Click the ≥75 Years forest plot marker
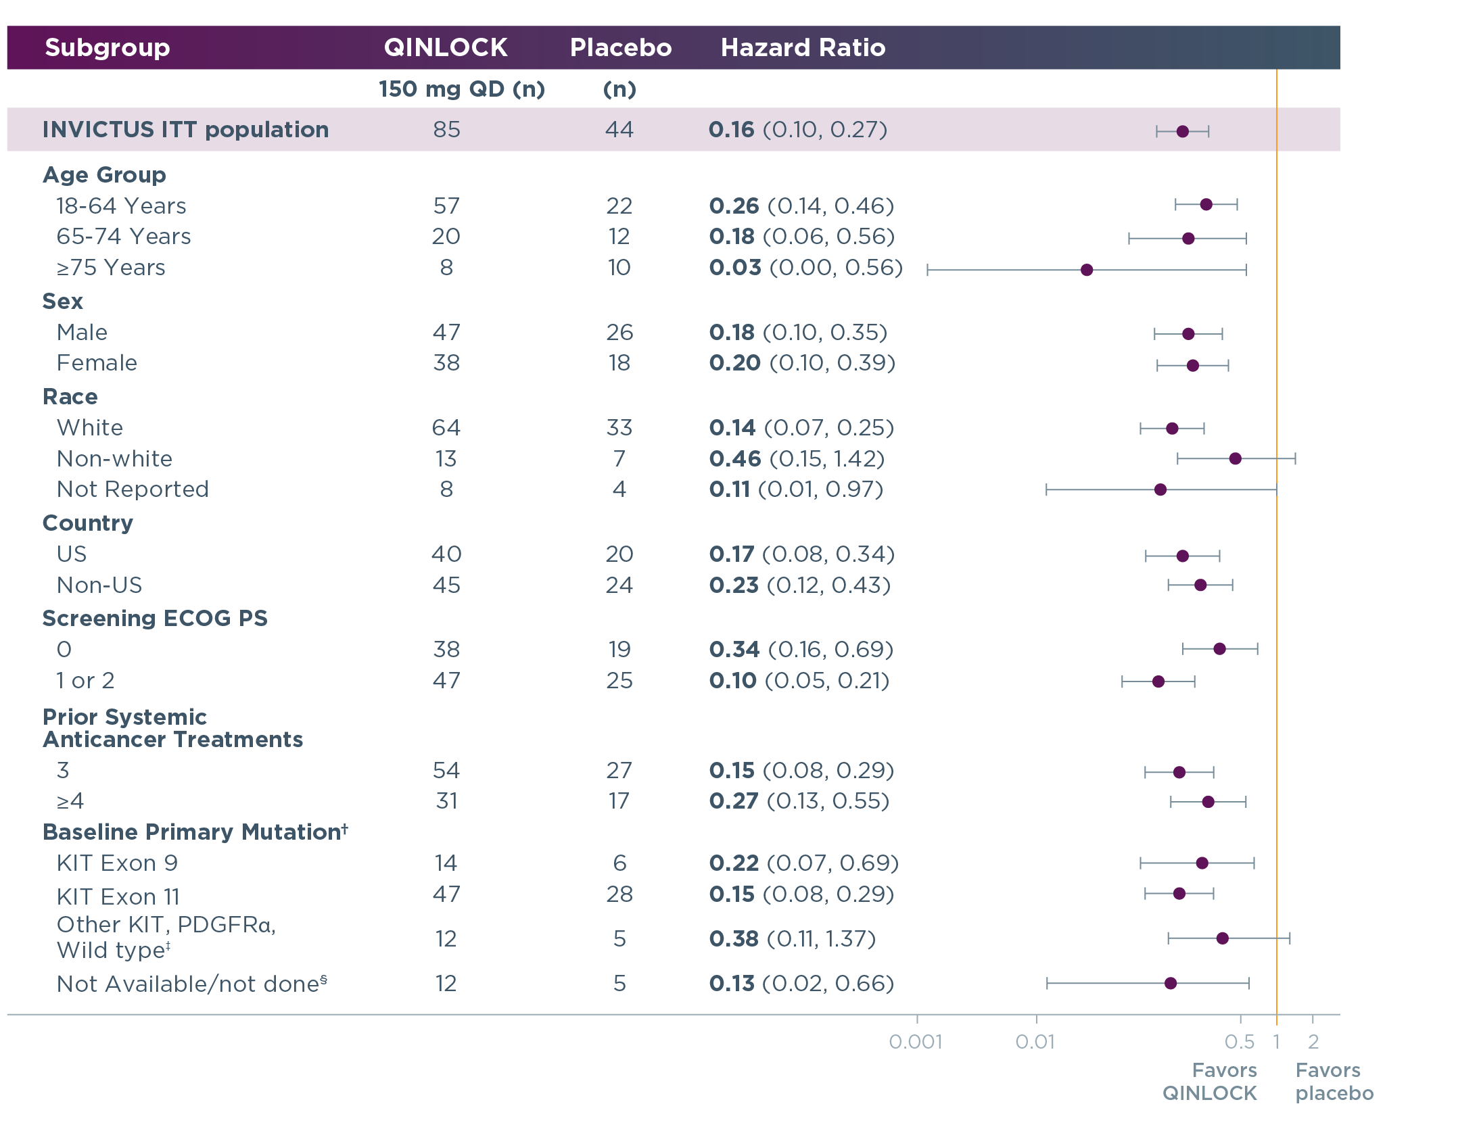This screenshot has width=1479, height=1125. (x=1087, y=270)
